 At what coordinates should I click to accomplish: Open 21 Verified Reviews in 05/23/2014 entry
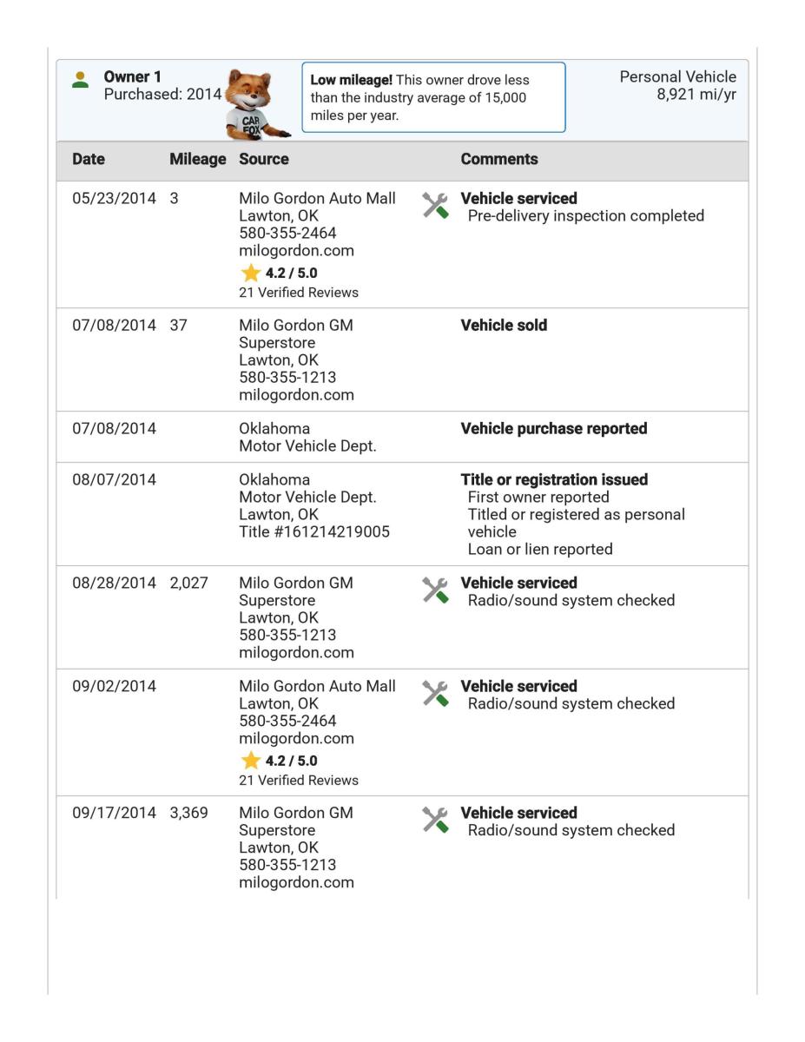298,293
